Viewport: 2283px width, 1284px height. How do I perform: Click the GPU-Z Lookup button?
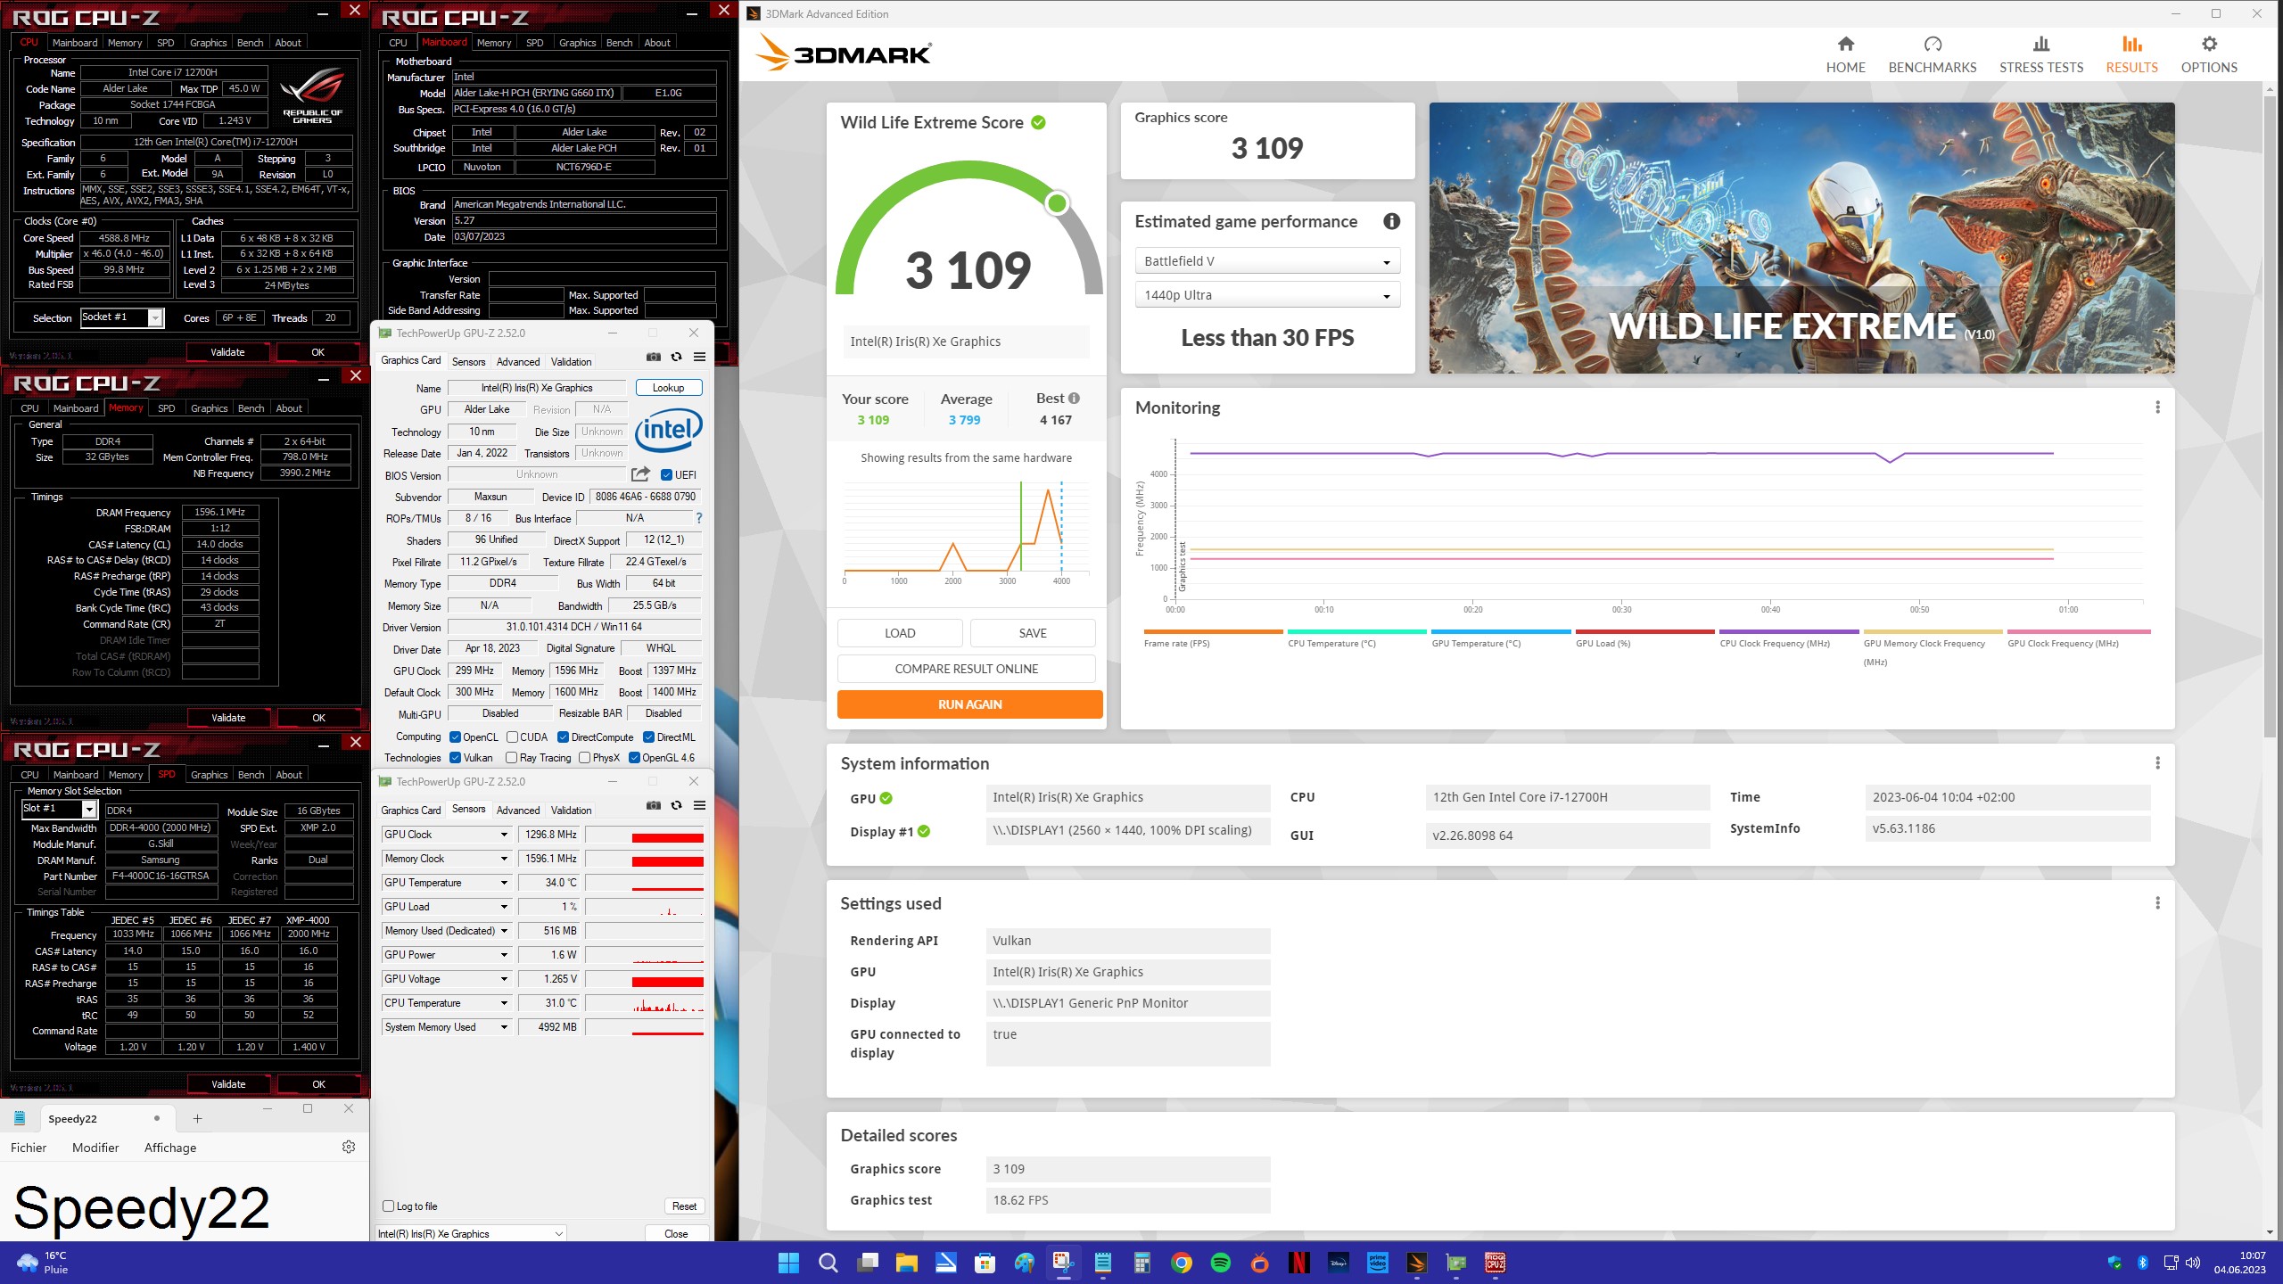coord(669,388)
